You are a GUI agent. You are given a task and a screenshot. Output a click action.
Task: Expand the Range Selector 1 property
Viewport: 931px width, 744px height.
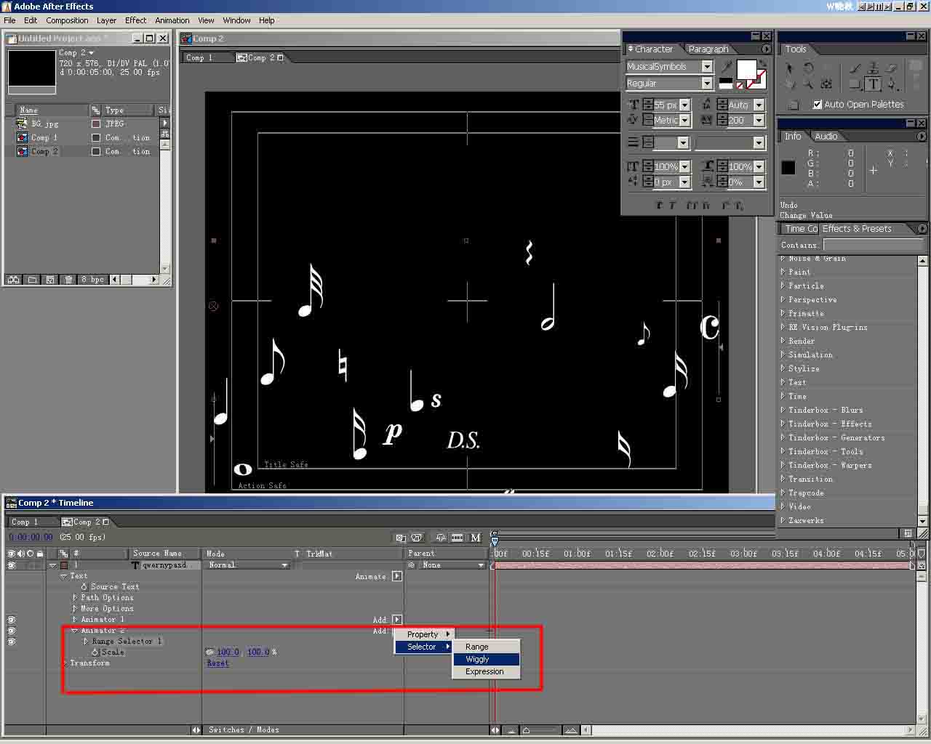tap(86, 642)
